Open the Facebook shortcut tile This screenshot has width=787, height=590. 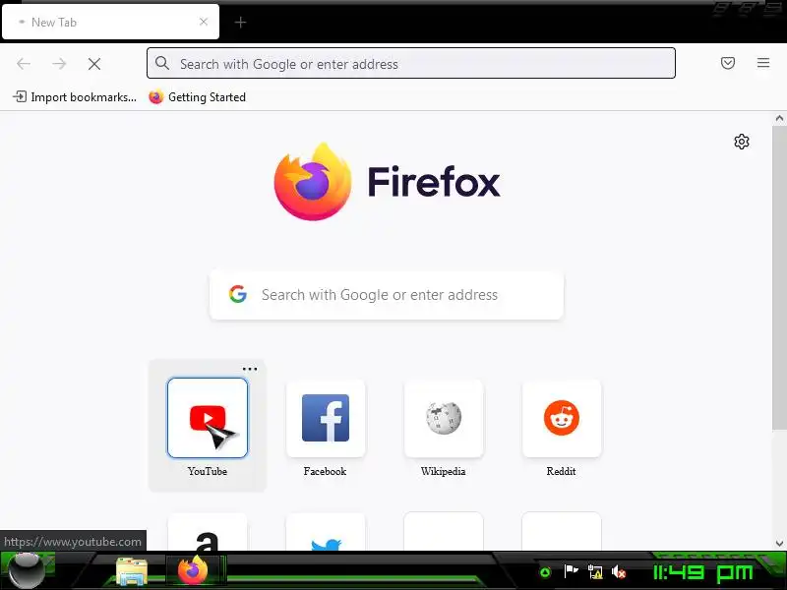326,418
